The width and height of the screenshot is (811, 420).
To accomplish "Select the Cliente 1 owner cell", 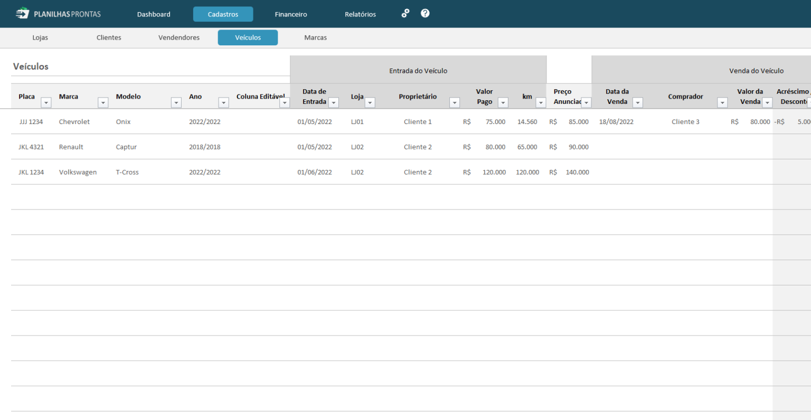I will click(418, 122).
